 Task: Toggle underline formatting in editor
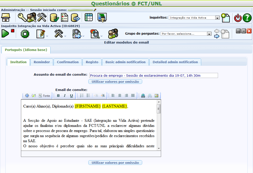pos(71,96)
